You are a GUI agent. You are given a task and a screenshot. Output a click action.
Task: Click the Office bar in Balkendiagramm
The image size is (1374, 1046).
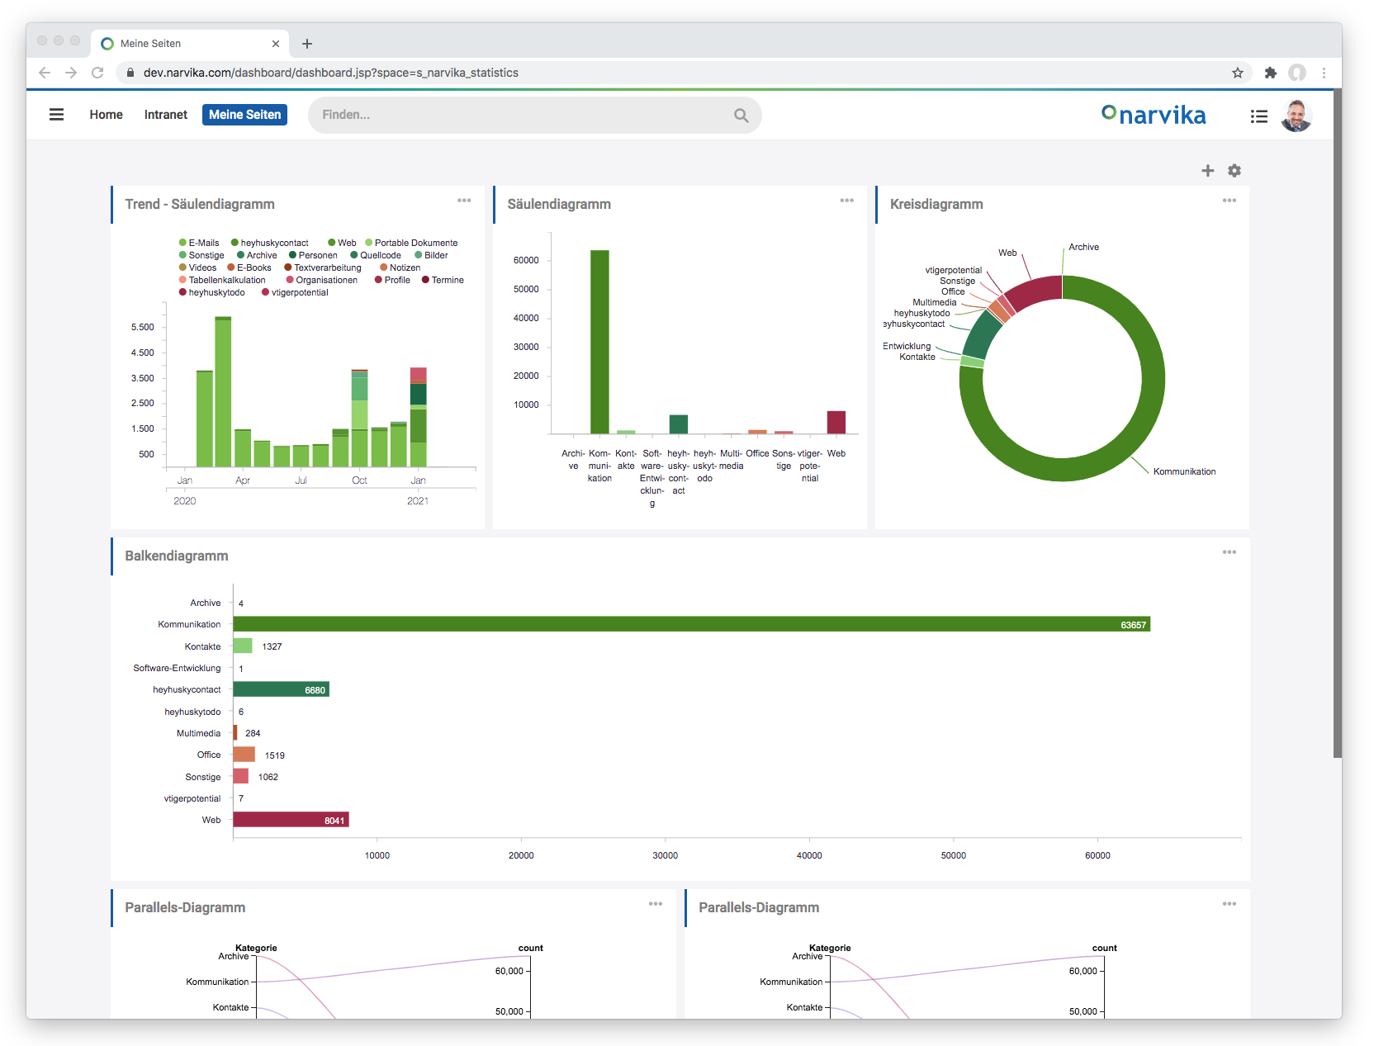click(244, 755)
